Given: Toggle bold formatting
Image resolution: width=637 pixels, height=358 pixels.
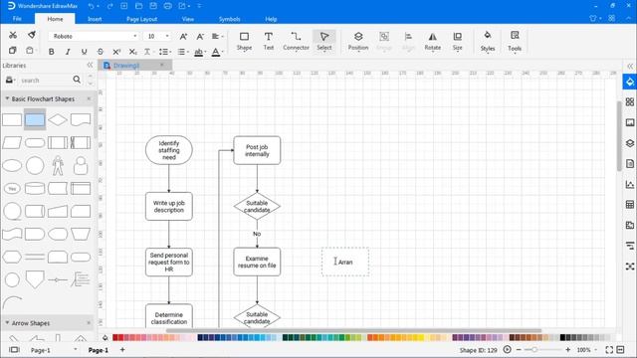Looking at the screenshot, I should point(51,52).
